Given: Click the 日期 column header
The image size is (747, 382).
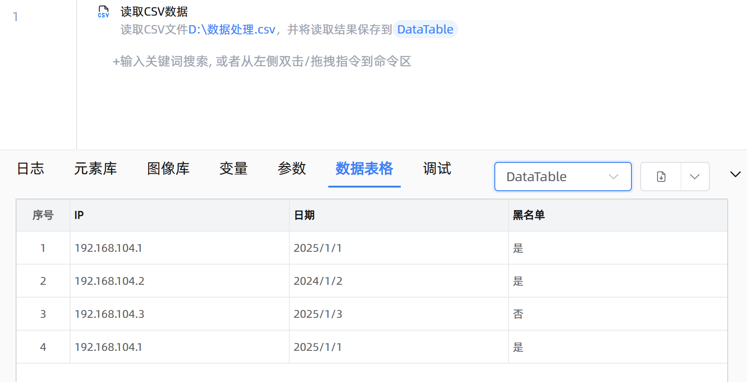Looking at the screenshot, I should click(x=304, y=215).
